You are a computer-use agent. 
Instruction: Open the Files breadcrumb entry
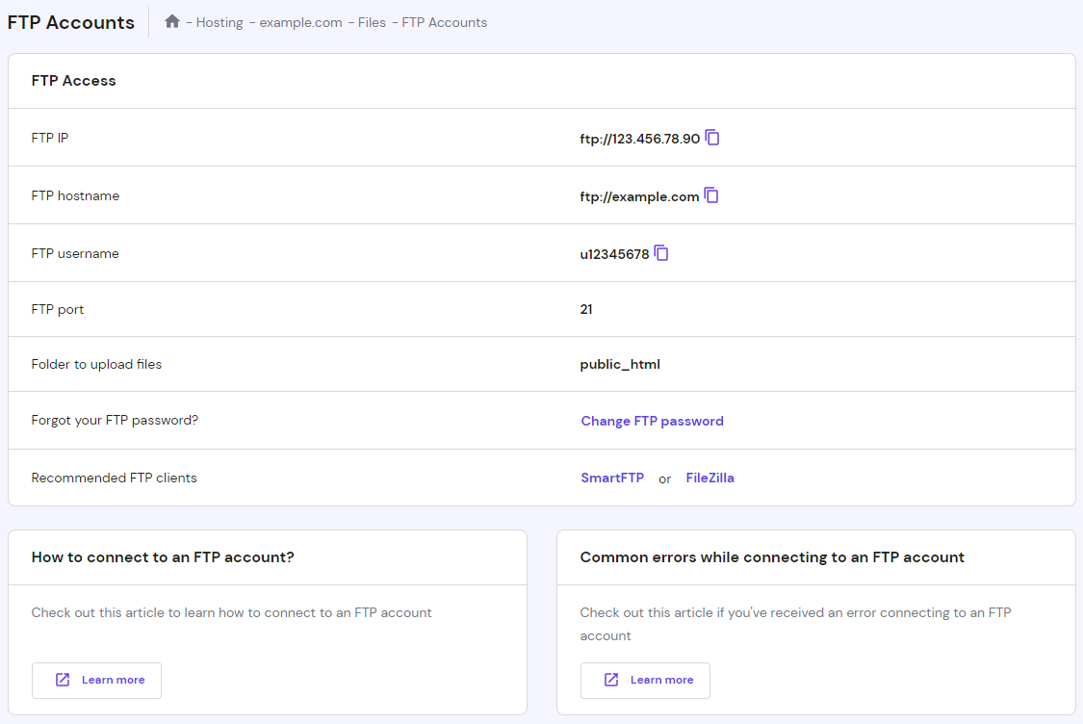click(x=372, y=21)
